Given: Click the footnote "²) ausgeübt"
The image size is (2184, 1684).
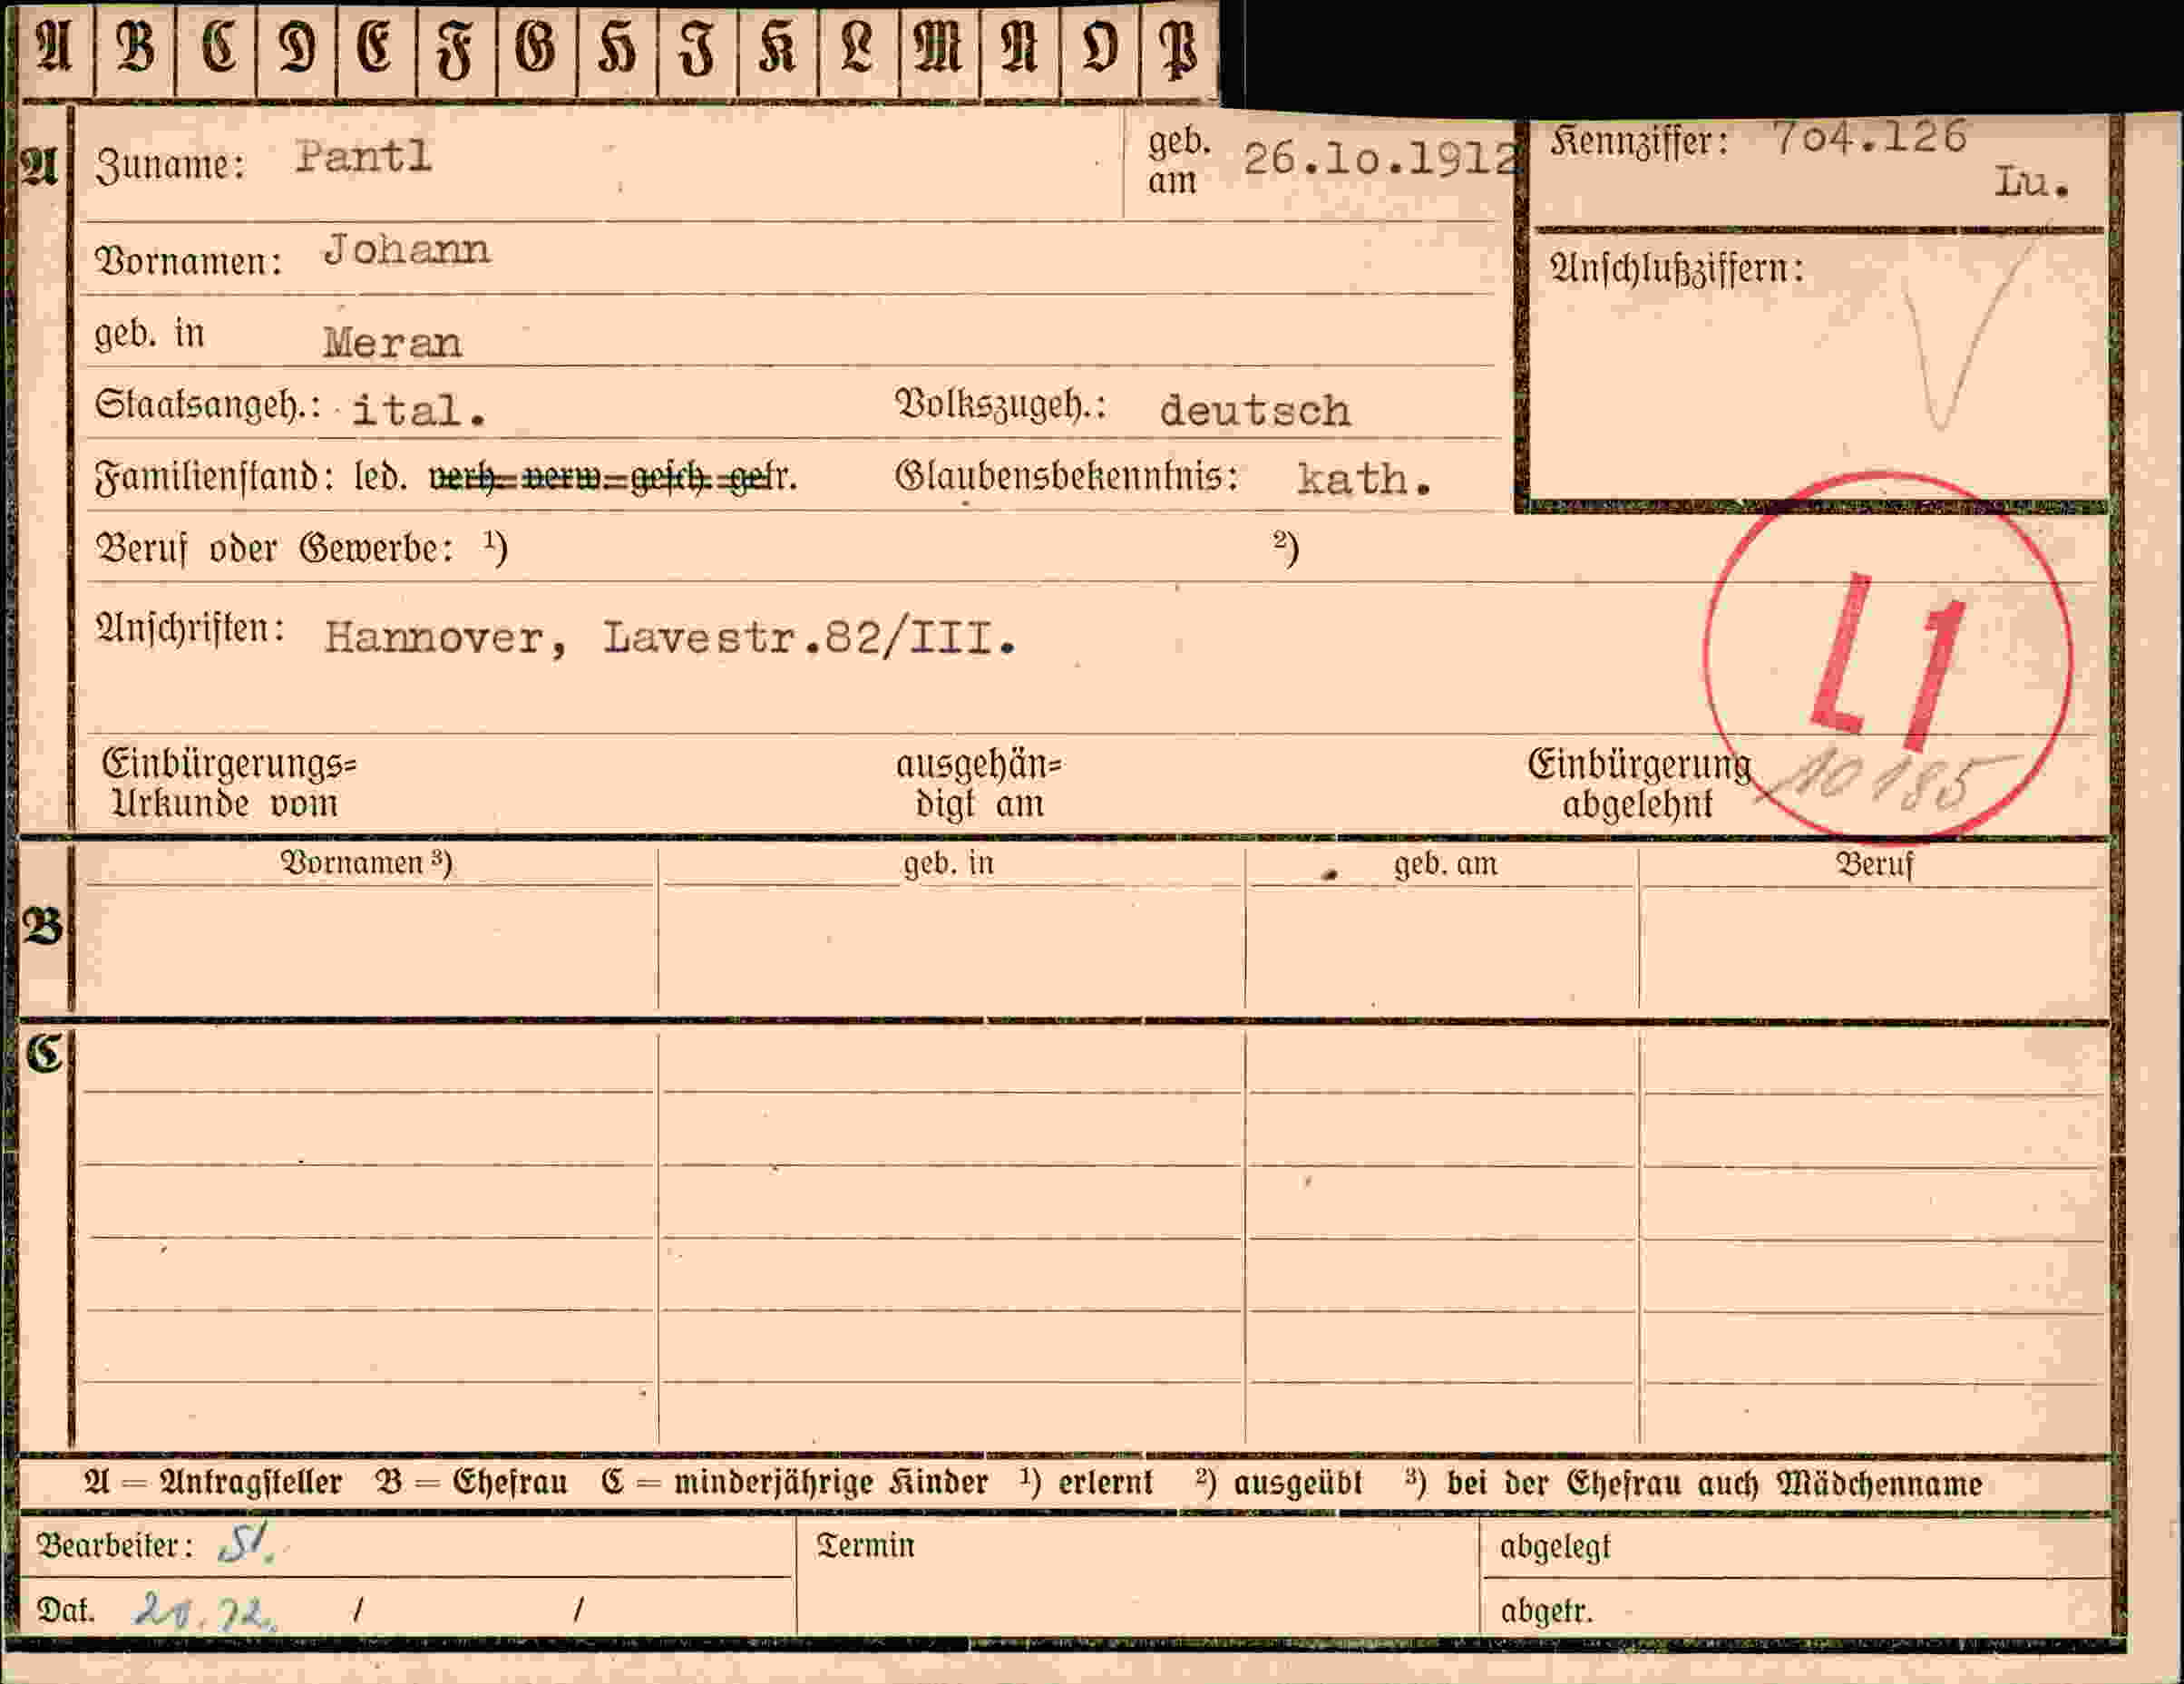Looking at the screenshot, I should tap(1279, 1481).
